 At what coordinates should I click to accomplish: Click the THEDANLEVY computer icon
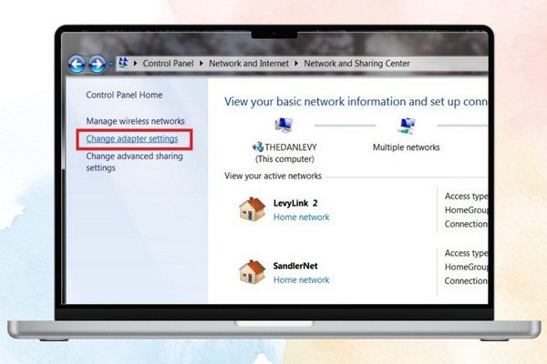(284, 125)
